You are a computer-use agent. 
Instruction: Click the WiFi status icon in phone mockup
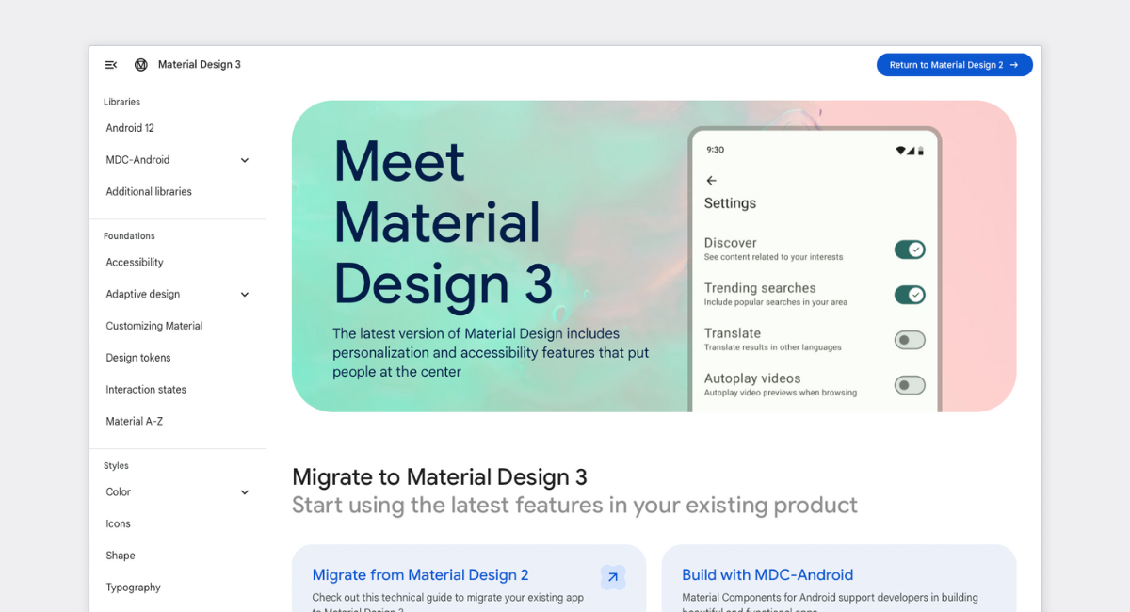[900, 151]
